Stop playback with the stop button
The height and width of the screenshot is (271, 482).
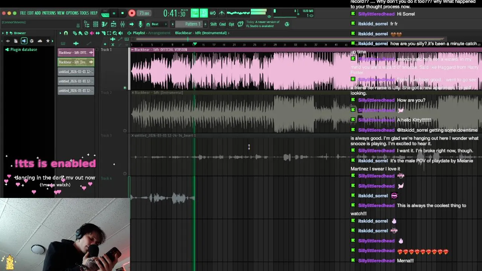point(122,13)
